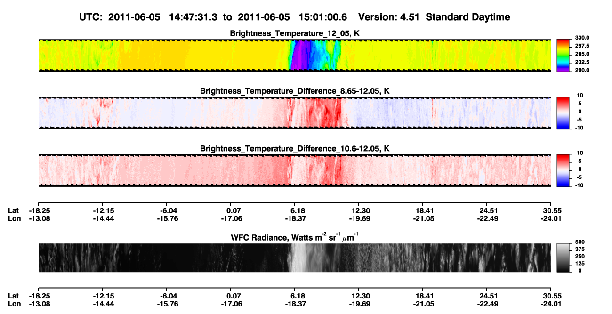The image size is (612, 314).
Task: Click the 232.5 colorbar tick label
Action: tap(582, 62)
